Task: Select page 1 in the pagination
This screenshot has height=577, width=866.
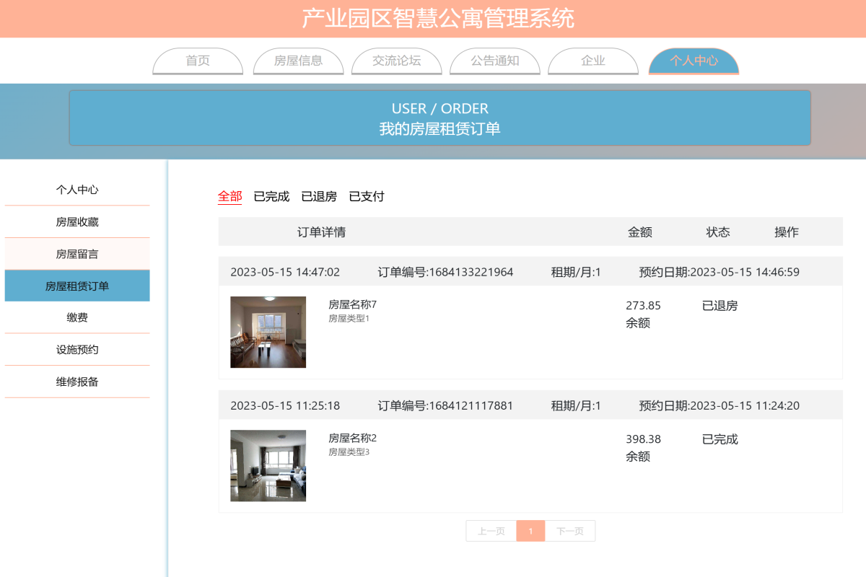Action: tap(530, 531)
